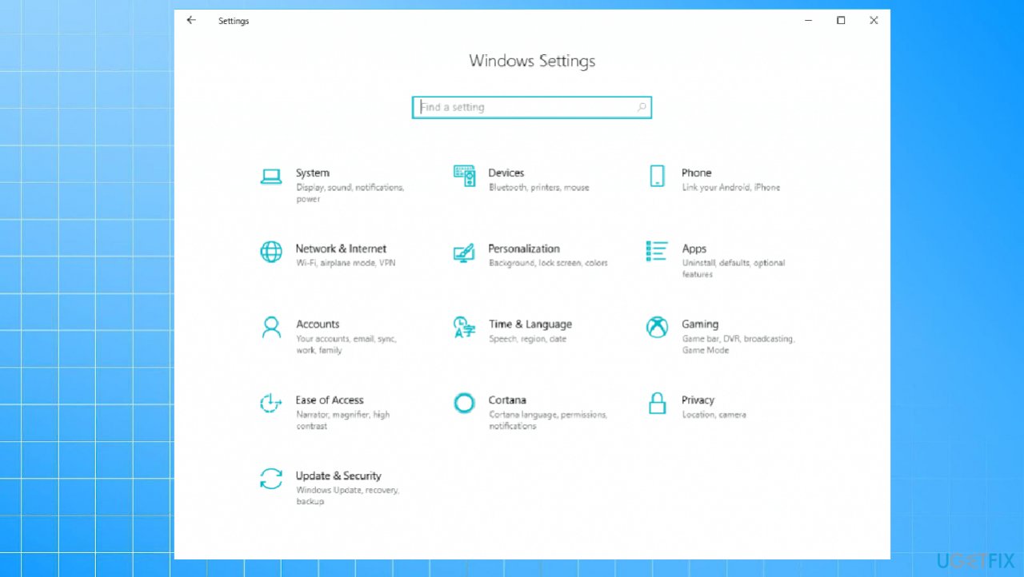The height and width of the screenshot is (577, 1024).
Task: Select the Ease of Access icon
Action: (x=271, y=404)
